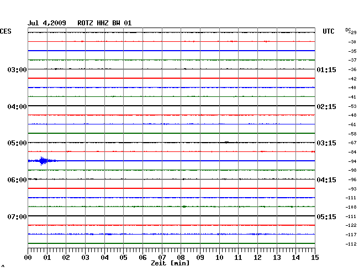This screenshot has width=359, height=272.
Task: Click the 03:15 UTC time label
Action: click(x=326, y=143)
